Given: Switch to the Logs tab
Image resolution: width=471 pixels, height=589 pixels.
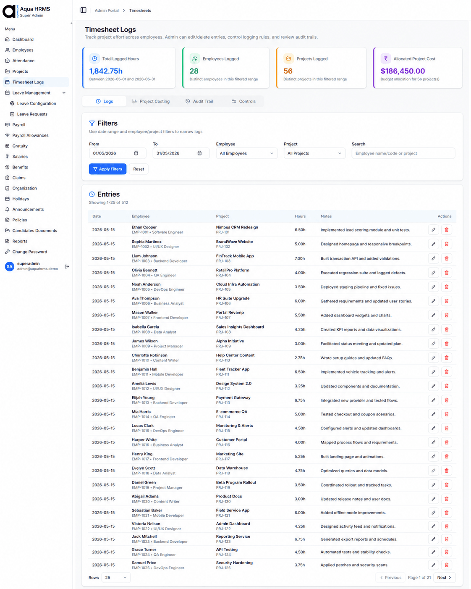Looking at the screenshot, I should tap(104, 101).
